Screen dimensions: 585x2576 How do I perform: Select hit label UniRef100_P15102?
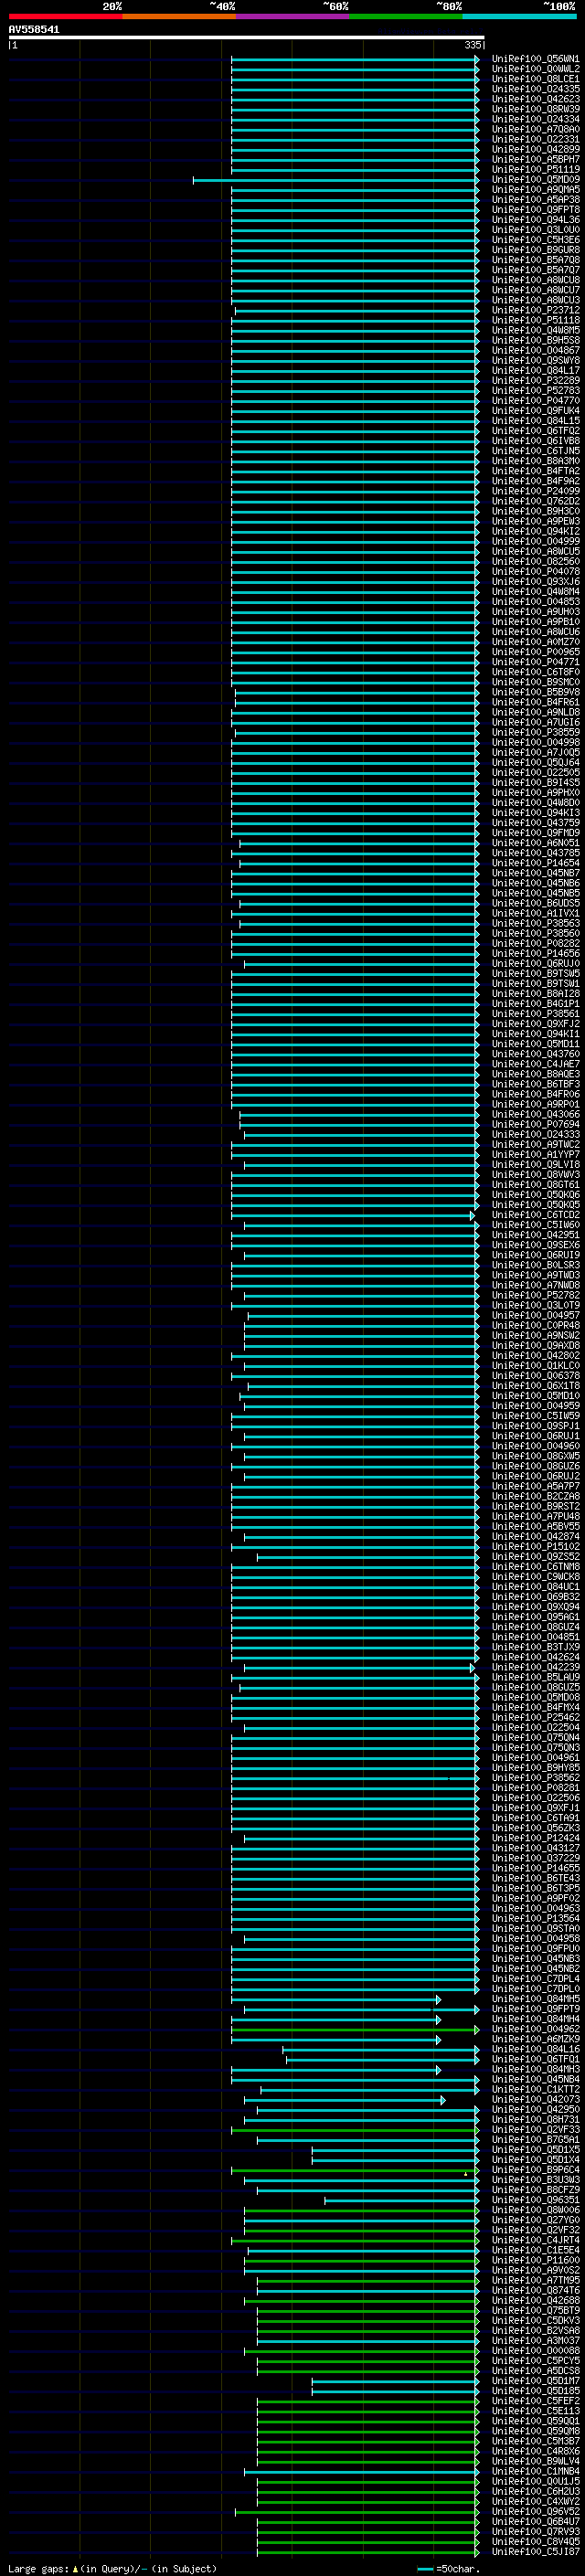(x=536, y=1546)
